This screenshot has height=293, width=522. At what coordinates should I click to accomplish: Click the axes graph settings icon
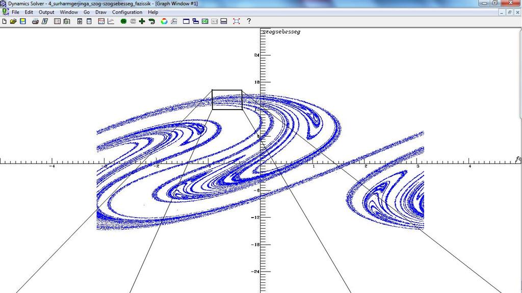coord(174,21)
